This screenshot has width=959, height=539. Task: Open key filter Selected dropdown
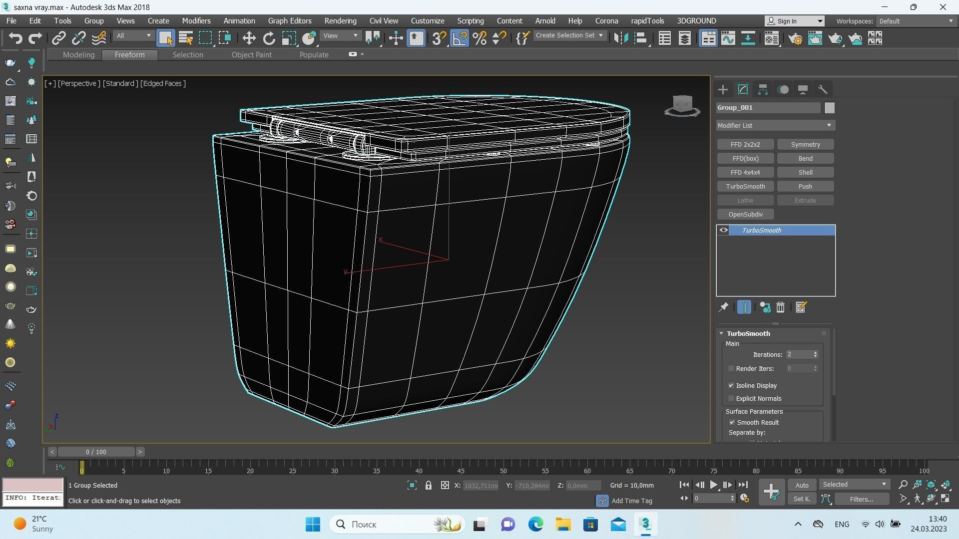pos(854,485)
